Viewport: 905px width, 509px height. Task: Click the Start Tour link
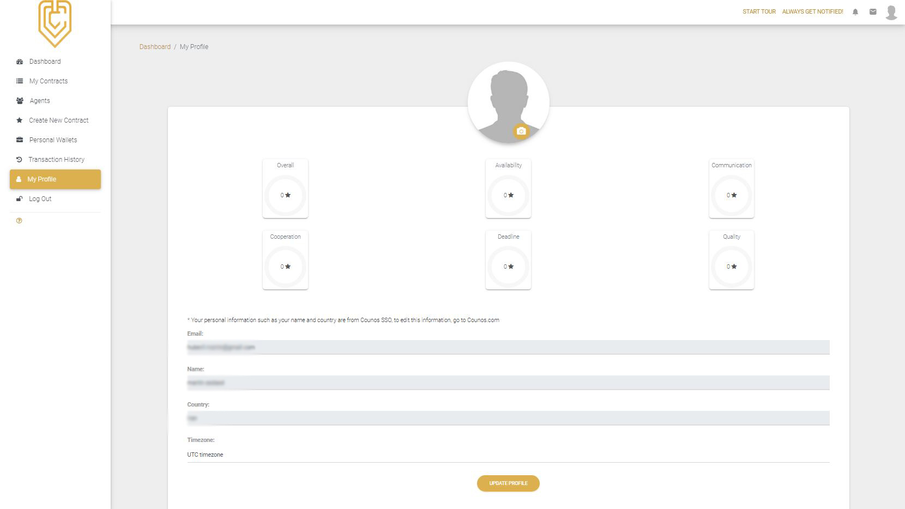coord(759,11)
